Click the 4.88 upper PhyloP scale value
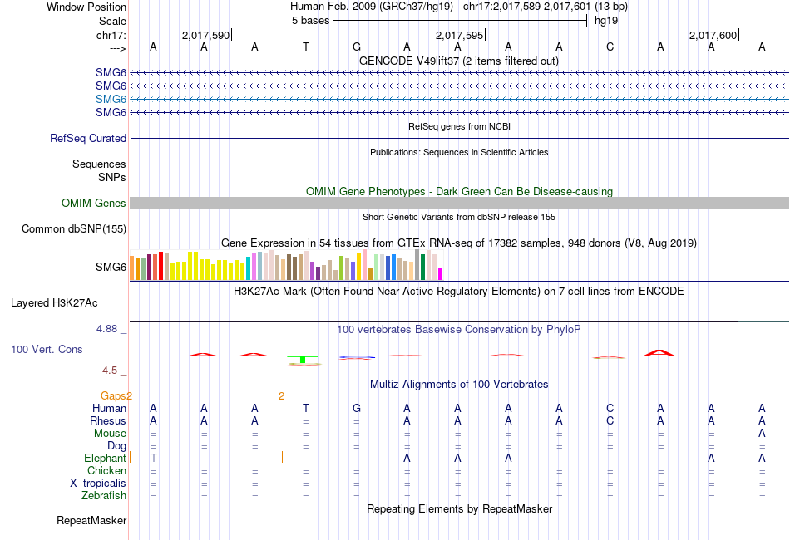 pos(106,329)
